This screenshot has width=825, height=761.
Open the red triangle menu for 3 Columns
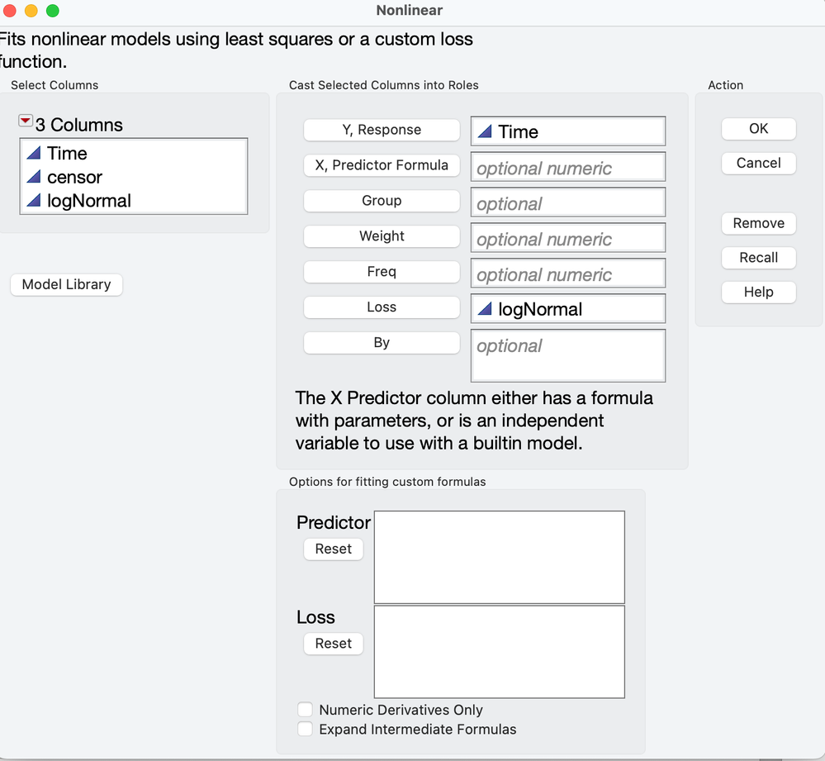coord(26,122)
